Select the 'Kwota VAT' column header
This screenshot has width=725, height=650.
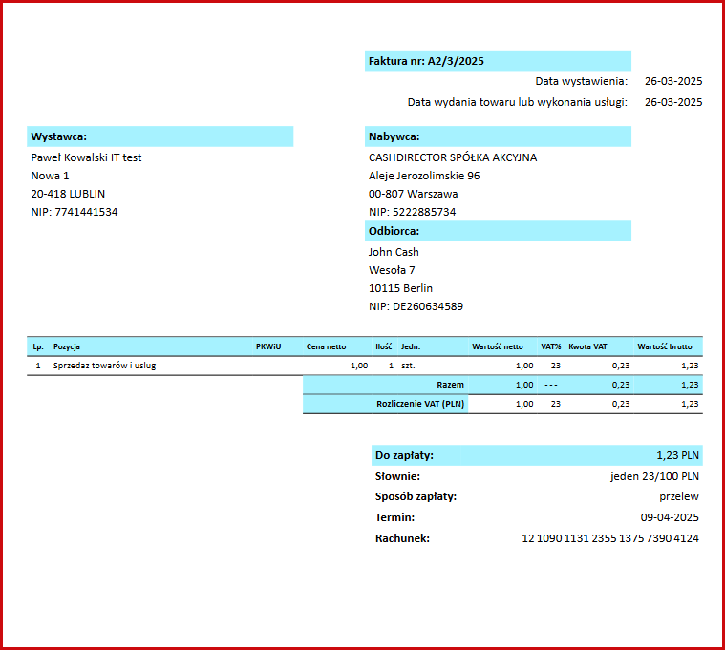click(x=587, y=346)
